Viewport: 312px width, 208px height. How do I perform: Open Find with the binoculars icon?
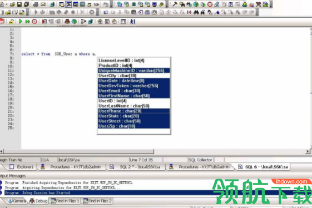coord(196,13)
